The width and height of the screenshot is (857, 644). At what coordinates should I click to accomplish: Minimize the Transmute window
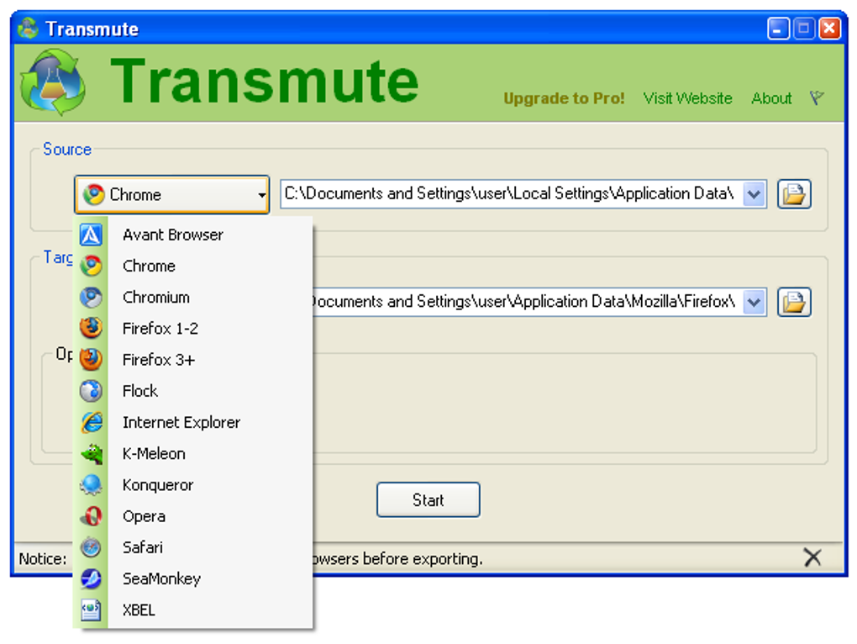pyautogui.click(x=778, y=29)
